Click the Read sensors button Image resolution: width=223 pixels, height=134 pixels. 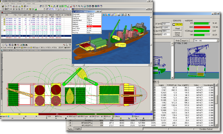178,29
